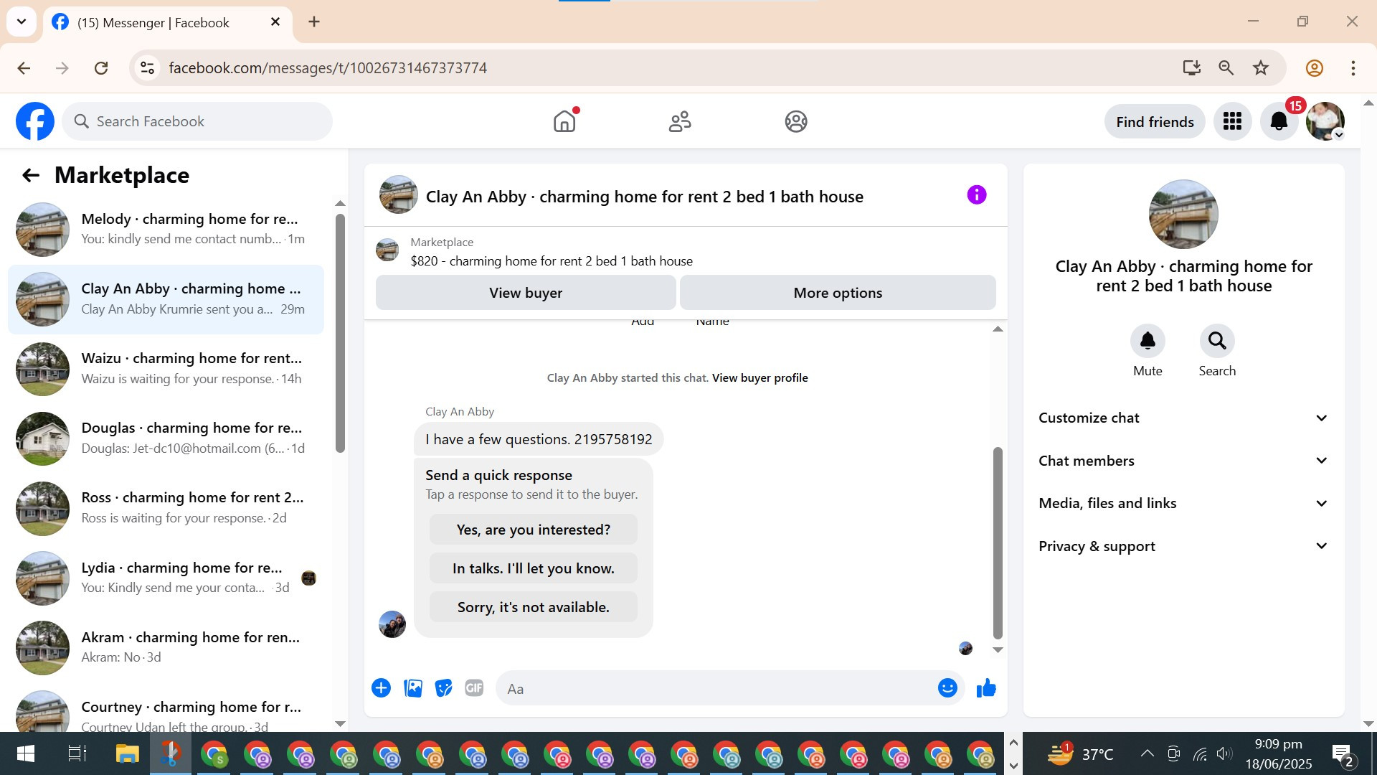Open conversation information icon
Image resolution: width=1377 pixels, height=775 pixels.
[977, 194]
